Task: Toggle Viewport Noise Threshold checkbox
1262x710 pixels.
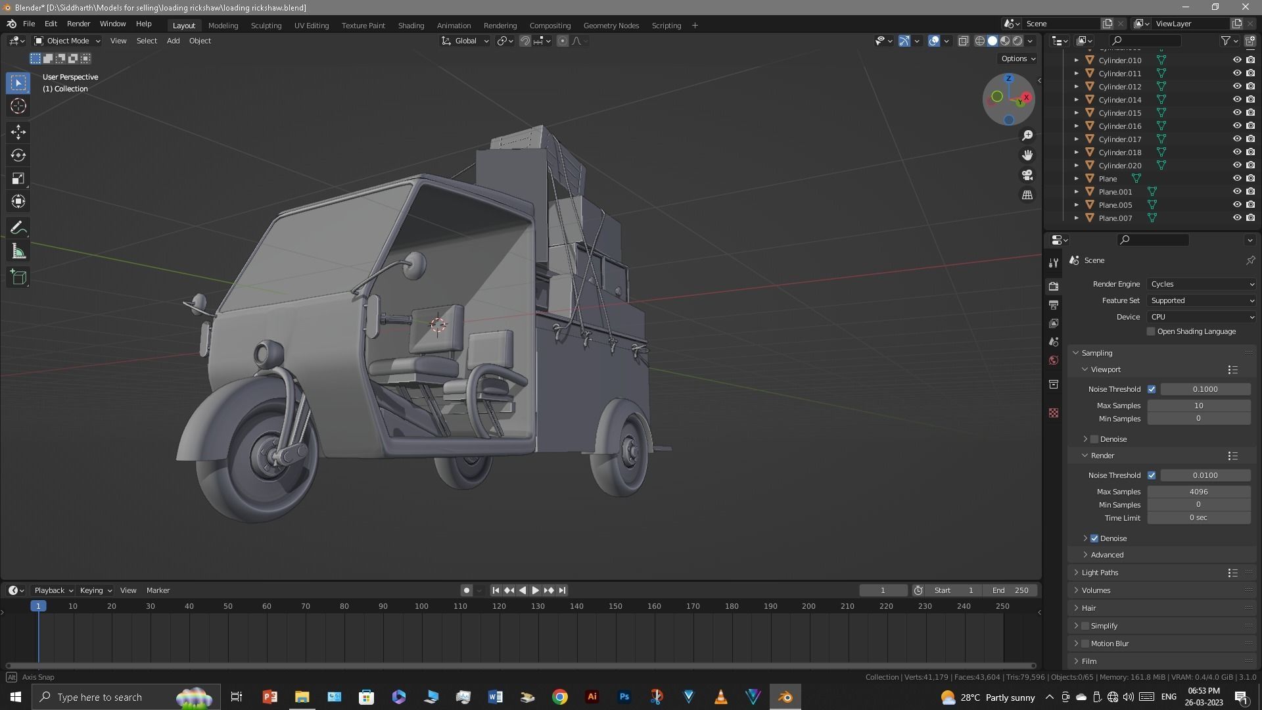Action: [1152, 389]
